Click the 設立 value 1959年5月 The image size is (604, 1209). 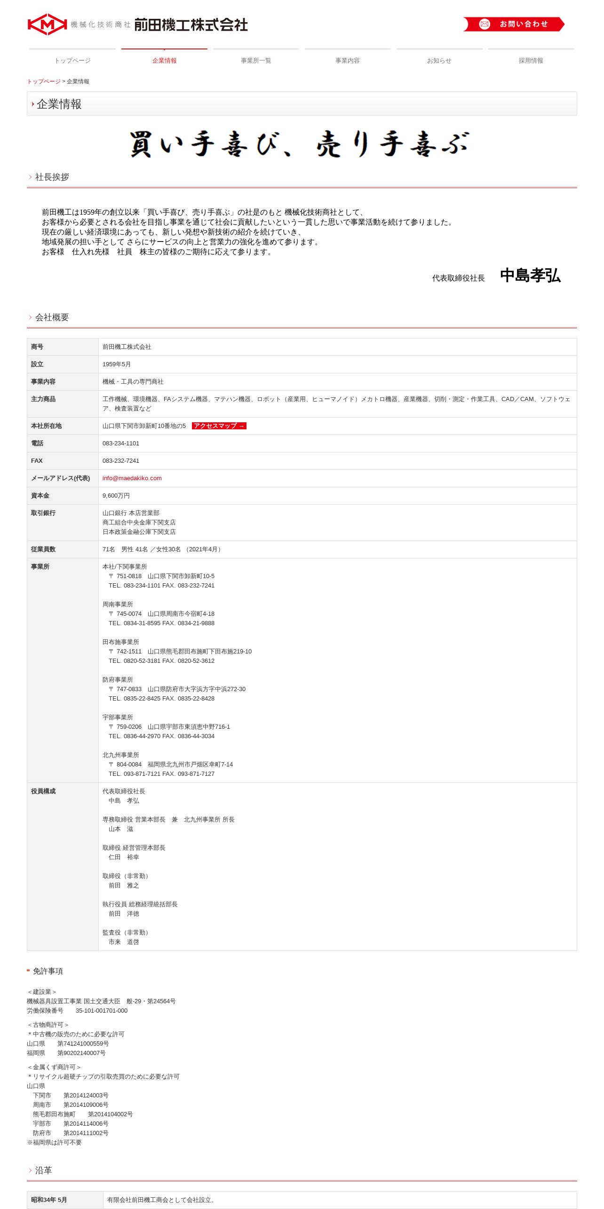(x=117, y=364)
